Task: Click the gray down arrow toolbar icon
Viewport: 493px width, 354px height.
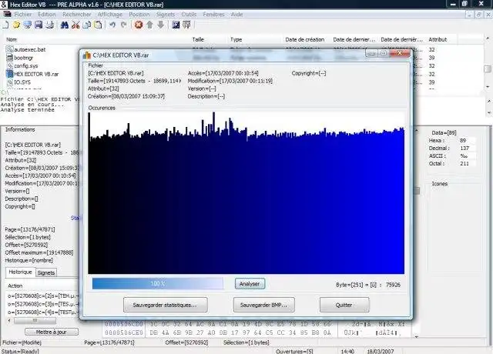Action: click(161, 25)
